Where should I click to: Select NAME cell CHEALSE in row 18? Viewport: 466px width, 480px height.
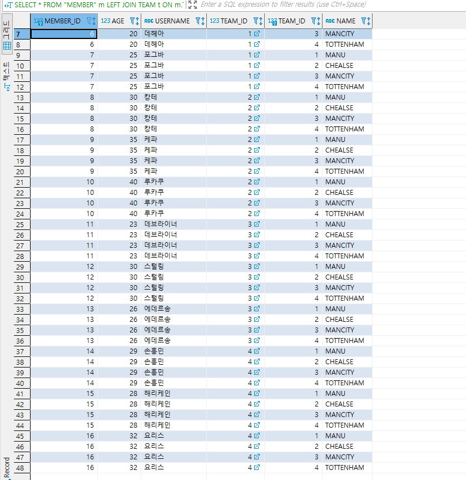pyautogui.click(x=347, y=150)
